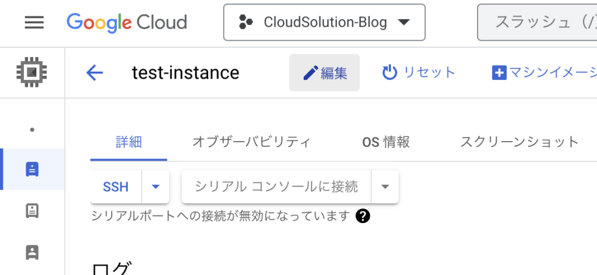The width and height of the screenshot is (597, 275).
Task: Open the hamburger navigation menu
Action: tap(34, 23)
